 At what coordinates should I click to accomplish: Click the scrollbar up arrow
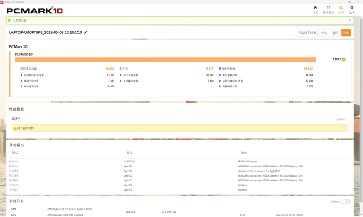coord(361,17)
